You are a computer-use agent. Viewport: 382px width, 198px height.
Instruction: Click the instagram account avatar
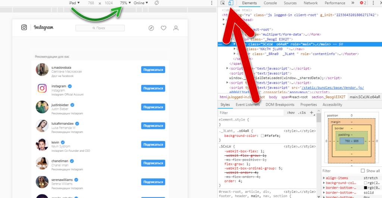click(42, 88)
